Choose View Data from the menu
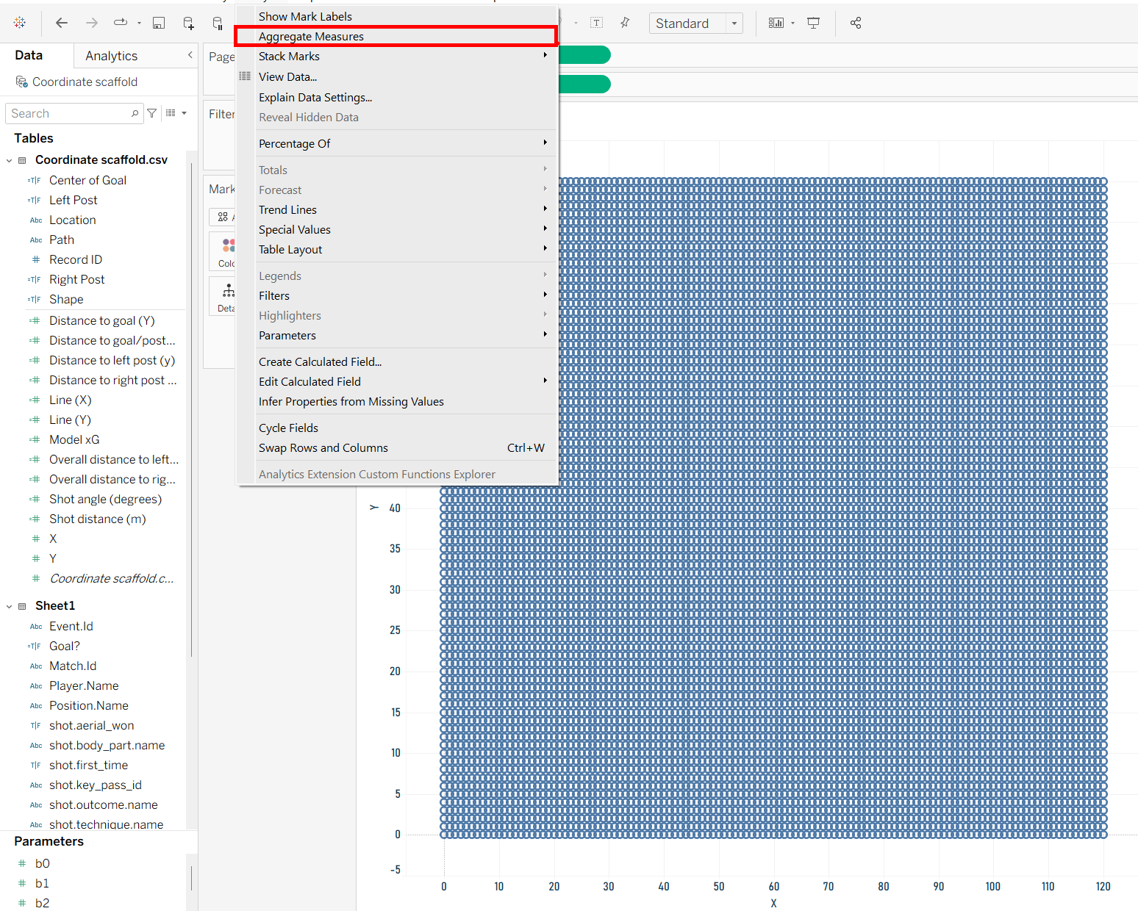Image resolution: width=1138 pixels, height=911 pixels. click(287, 76)
